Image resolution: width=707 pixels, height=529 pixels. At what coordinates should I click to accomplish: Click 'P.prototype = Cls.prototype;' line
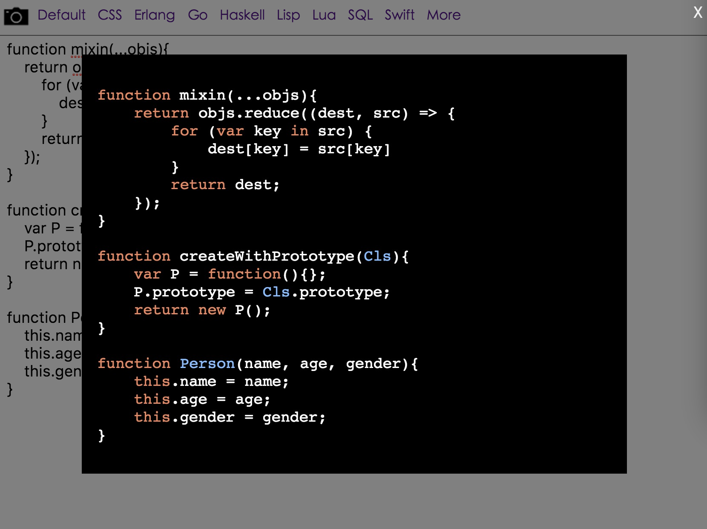[x=262, y=292]
